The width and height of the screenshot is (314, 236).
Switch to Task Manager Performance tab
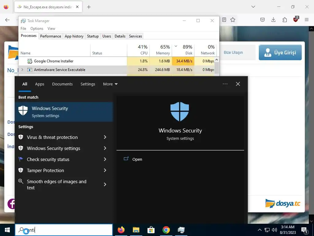51,36
